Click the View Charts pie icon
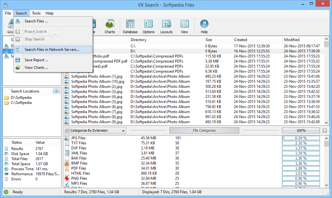 18,68
